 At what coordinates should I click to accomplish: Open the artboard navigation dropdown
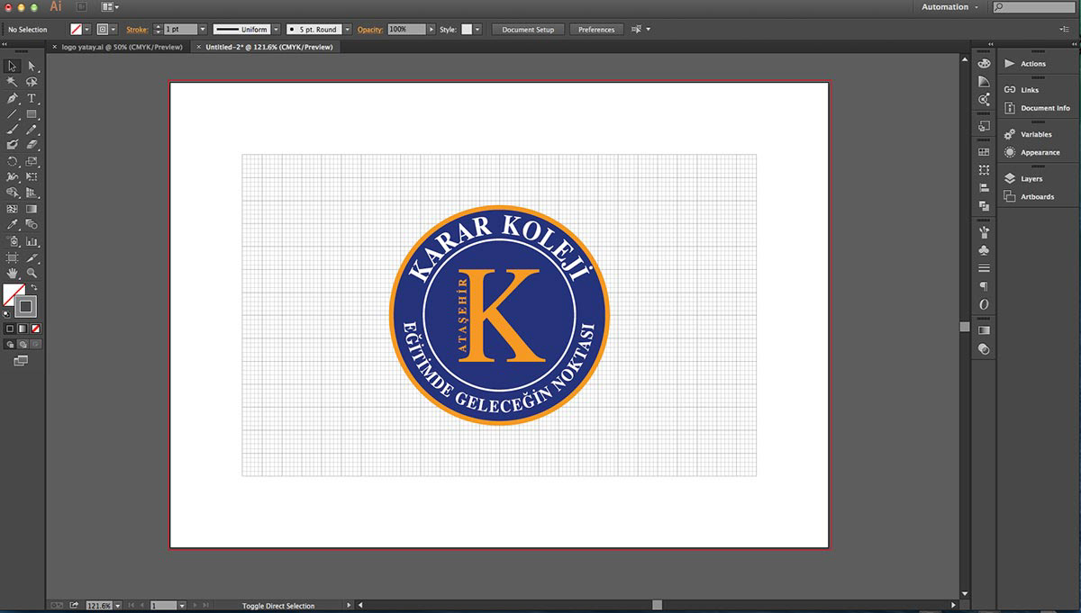tap(182, 606)
